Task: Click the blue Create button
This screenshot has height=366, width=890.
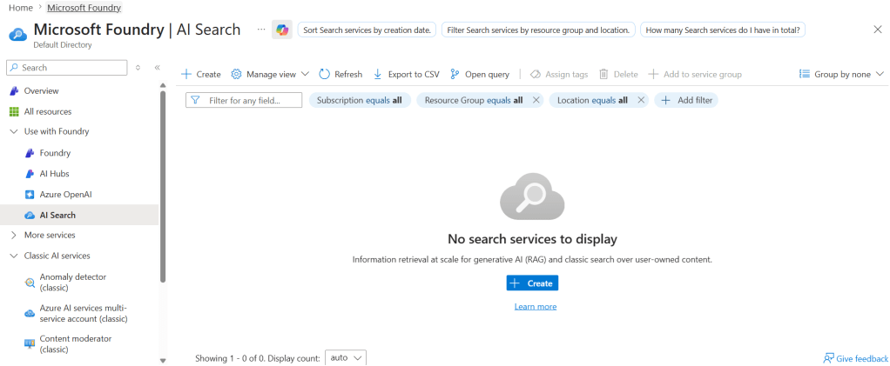Action: (532, 283)
